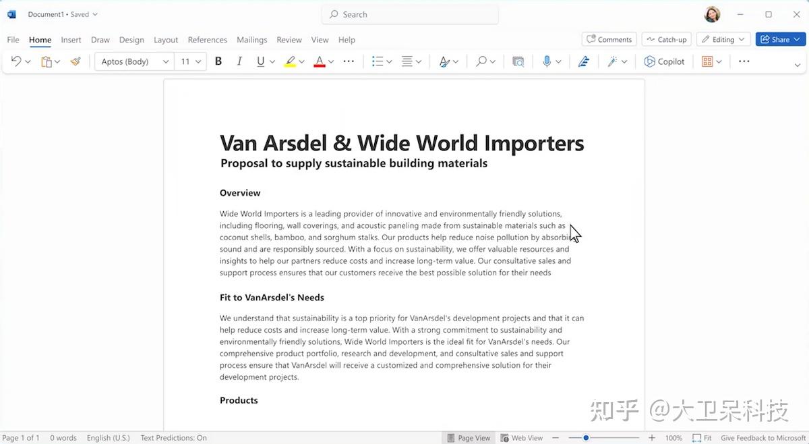Open Copilot from the ribbon
809x444 pixels.
pos(665,61)
